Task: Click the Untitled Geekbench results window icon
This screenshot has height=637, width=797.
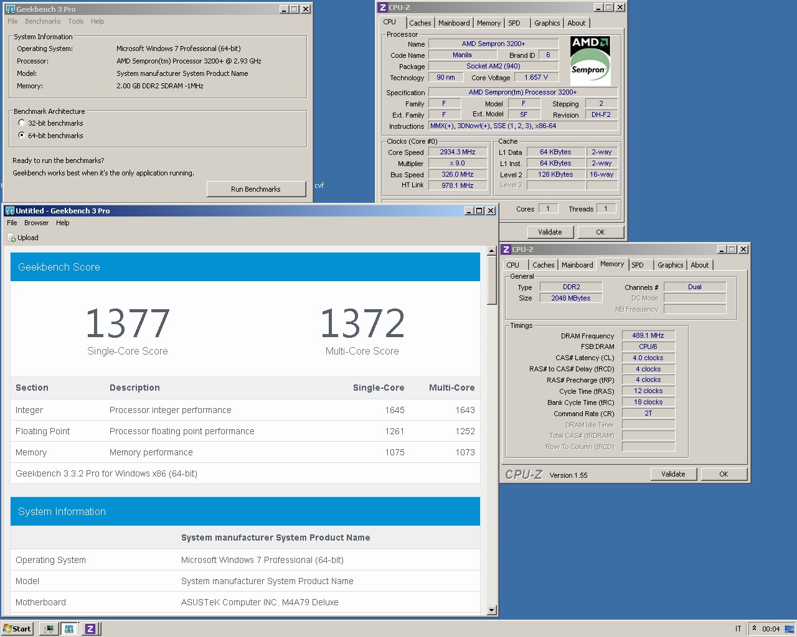Action: point(10,211)
